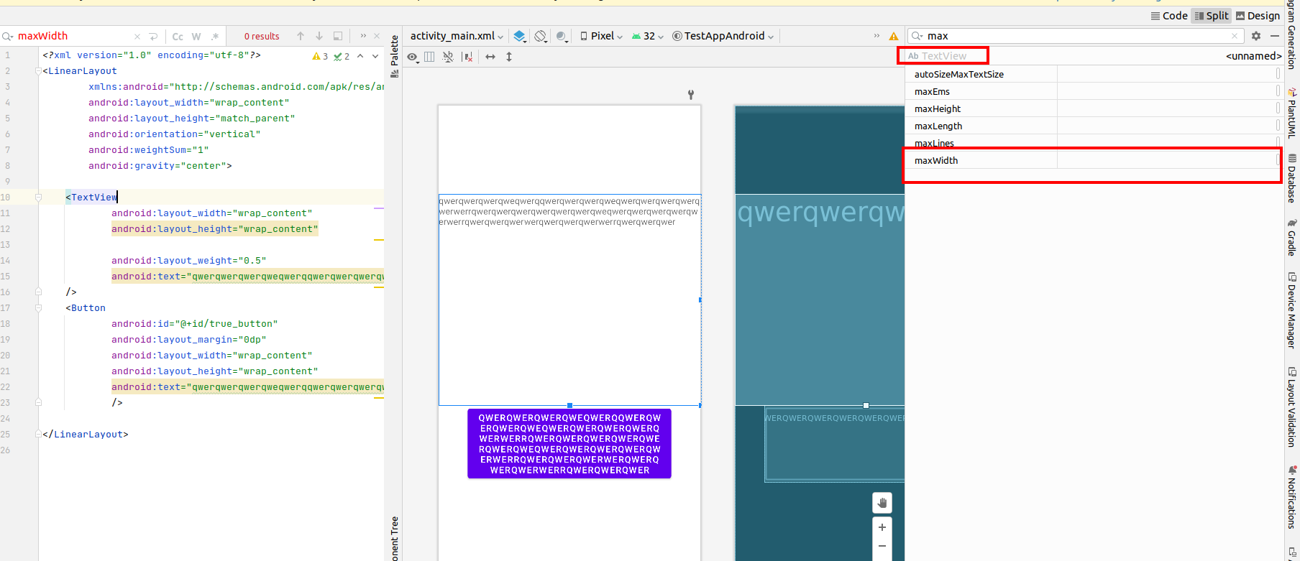Open resource picker for maxEms
1300x561 pixels.
click(x=1278, y=91)
